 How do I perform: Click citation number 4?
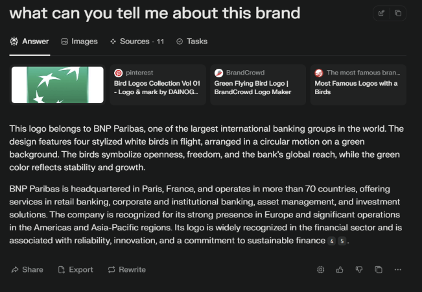pyautogui.click(x=331, y=241)
